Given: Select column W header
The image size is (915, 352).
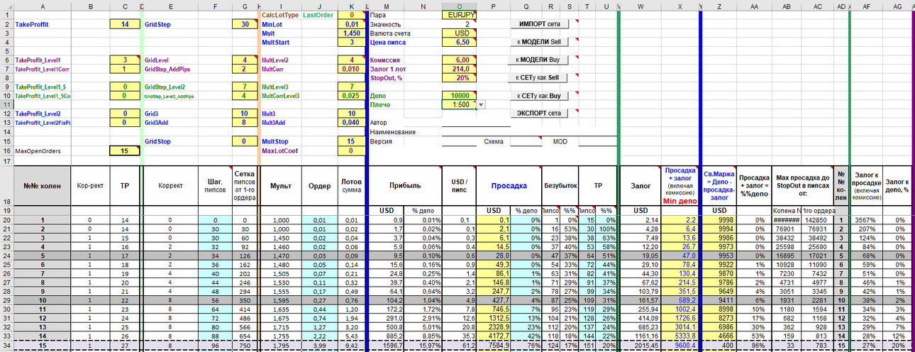Looking at the screenshot, I should [640, 6].
